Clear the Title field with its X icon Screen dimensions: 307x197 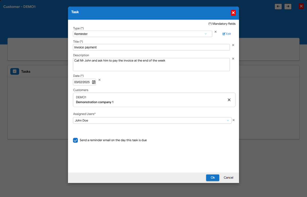click(233, 45)
